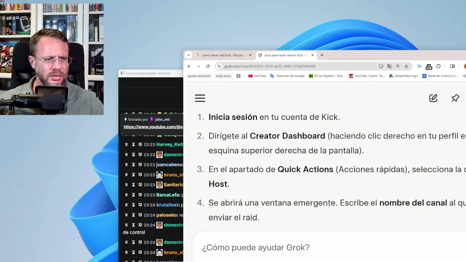
Task: Open the Chrome tab search dropdown arrow
Action: point(188,55)
